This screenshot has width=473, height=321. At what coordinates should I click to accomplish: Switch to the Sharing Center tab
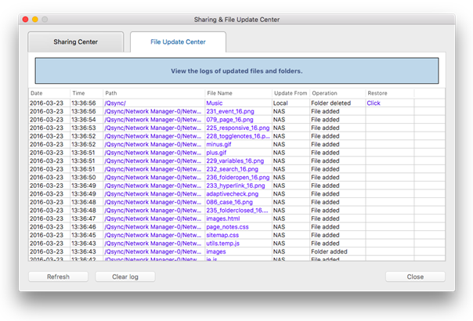(76, 42)
